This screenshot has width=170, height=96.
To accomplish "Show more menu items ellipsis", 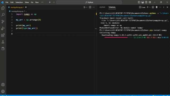I will pyautogui.click(x=42, y=2).
